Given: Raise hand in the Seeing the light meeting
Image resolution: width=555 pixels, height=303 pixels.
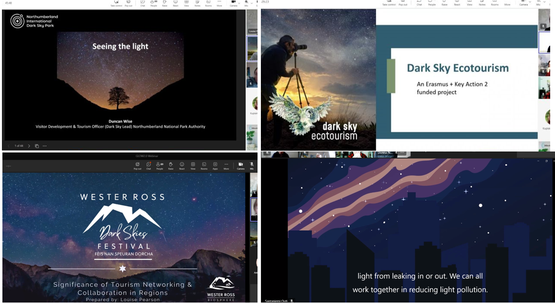Looking at the screenshot, I should [x=165, y=3].
